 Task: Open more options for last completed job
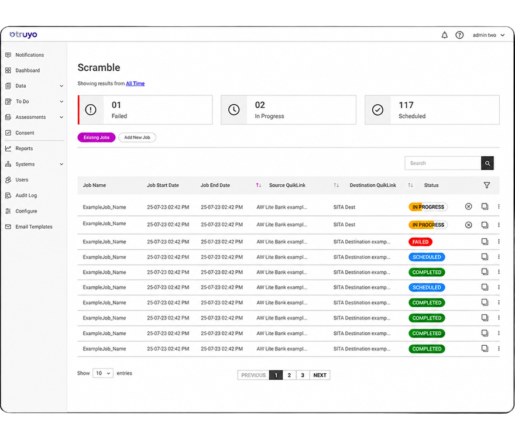coord(499,348)
